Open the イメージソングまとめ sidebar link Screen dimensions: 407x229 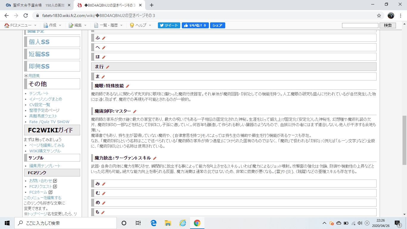pyautogui.click(x=46, y=99)
